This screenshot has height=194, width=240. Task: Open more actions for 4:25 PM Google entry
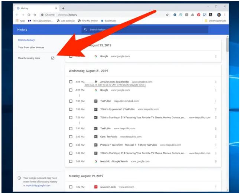tap(216, 90)
